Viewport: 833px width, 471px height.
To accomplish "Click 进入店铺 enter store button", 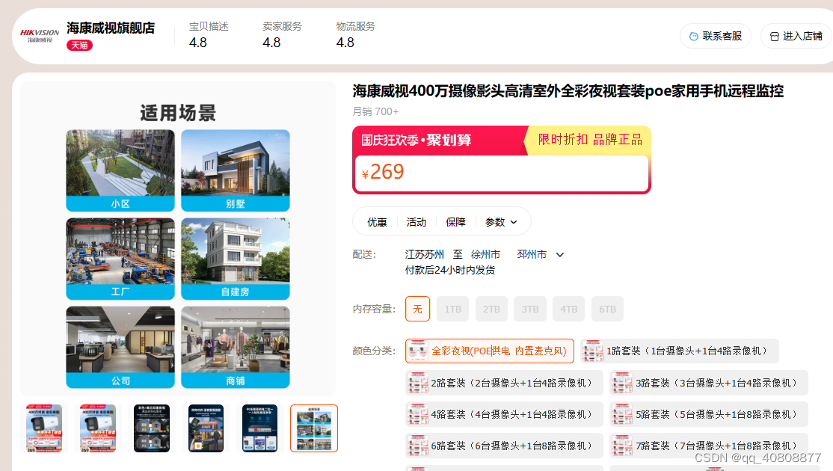I will (796, 36).
